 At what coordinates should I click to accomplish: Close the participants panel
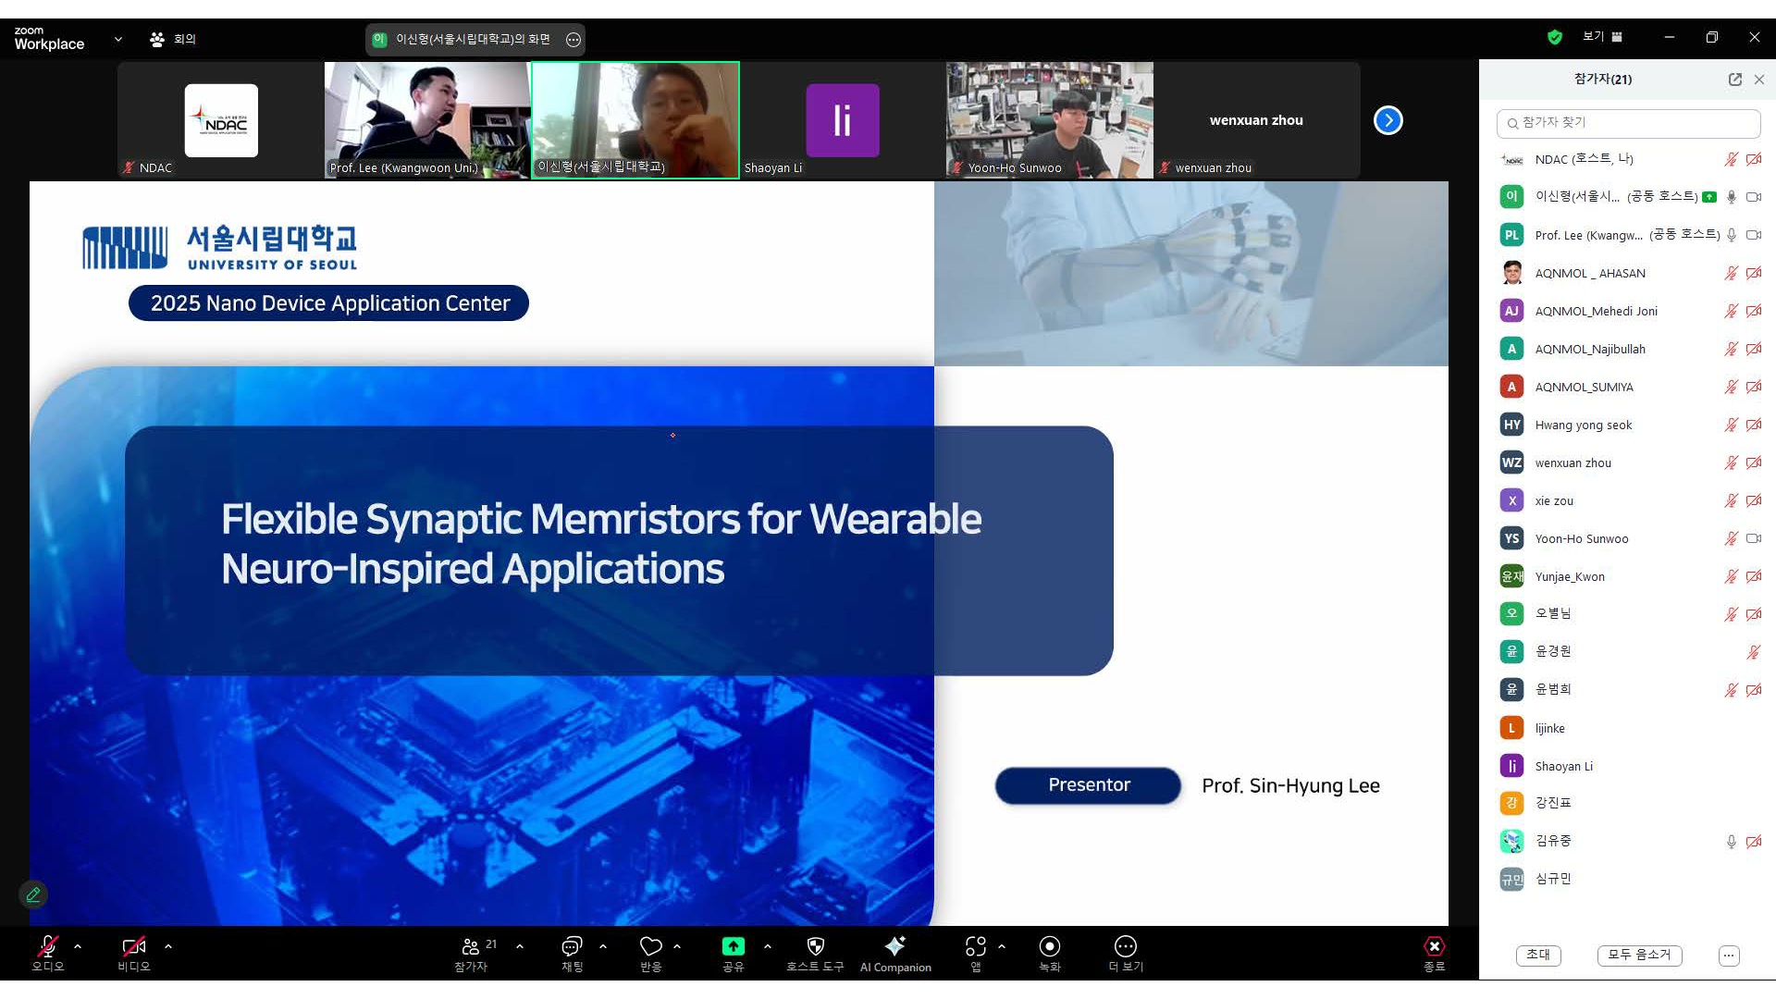(x=1759, y=80)
